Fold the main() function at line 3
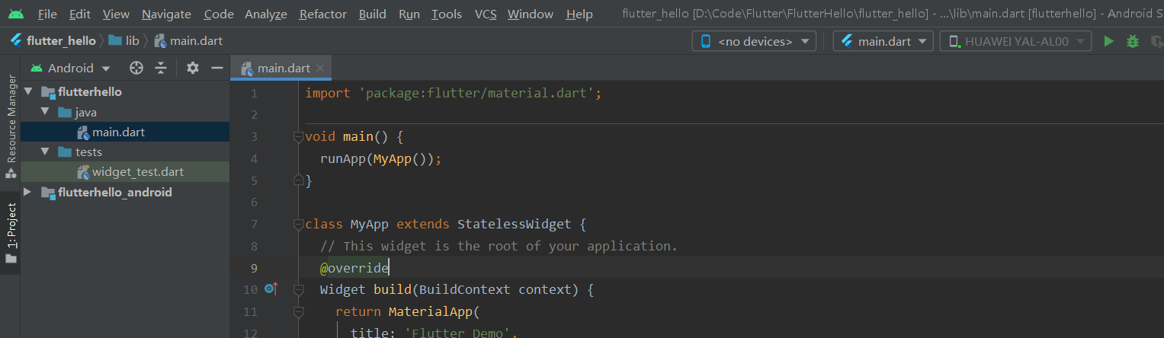1164x338 pixels. [298, 137]
